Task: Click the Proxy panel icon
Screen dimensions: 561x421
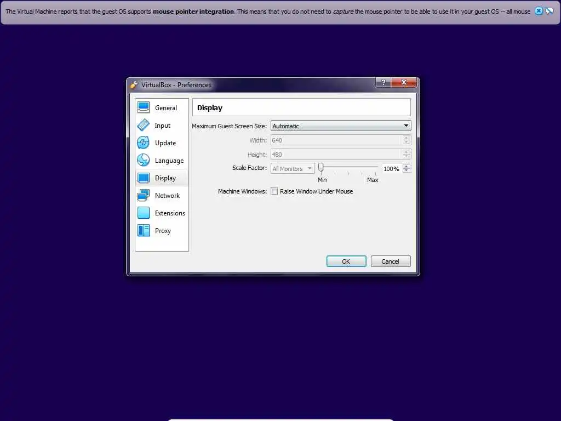Action: click(x=144, y=230)
